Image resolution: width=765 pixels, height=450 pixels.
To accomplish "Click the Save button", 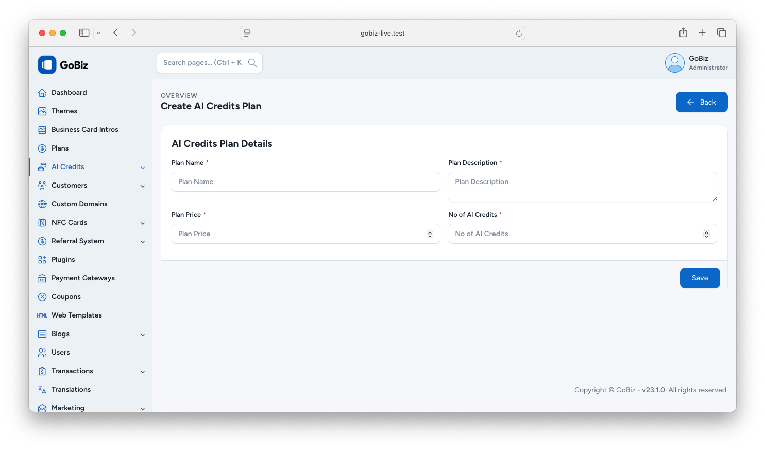I will (700, 278).
